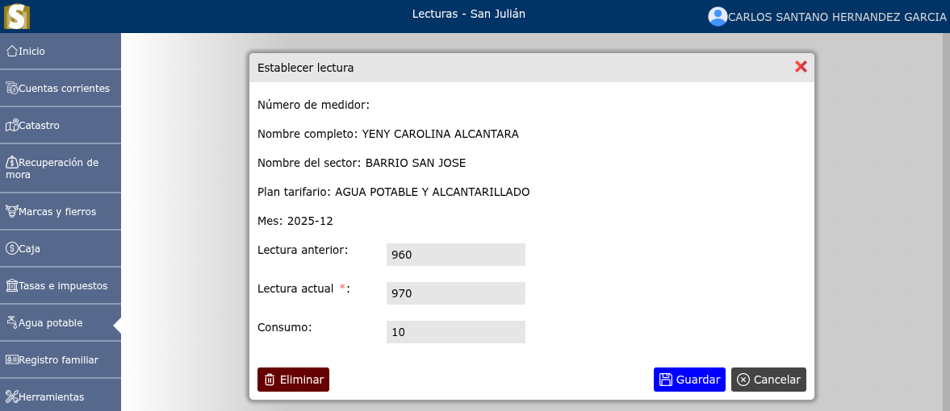Go to Catastro section
This screenshot has height=411, width=950.
[61, 125]
